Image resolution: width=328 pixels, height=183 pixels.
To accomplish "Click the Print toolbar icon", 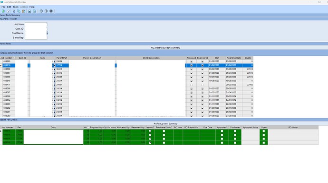I will pyautogui.click(x=29, y=11).
